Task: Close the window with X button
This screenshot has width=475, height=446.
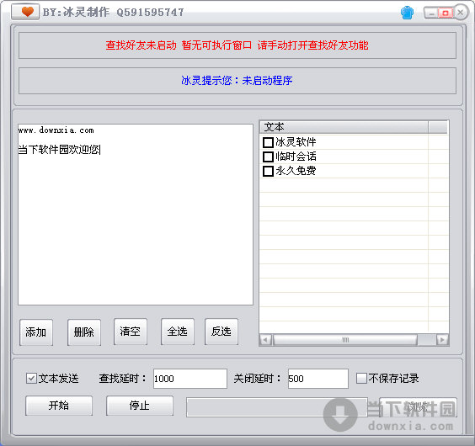Action: pyautogui.click(x=461, y=13)
